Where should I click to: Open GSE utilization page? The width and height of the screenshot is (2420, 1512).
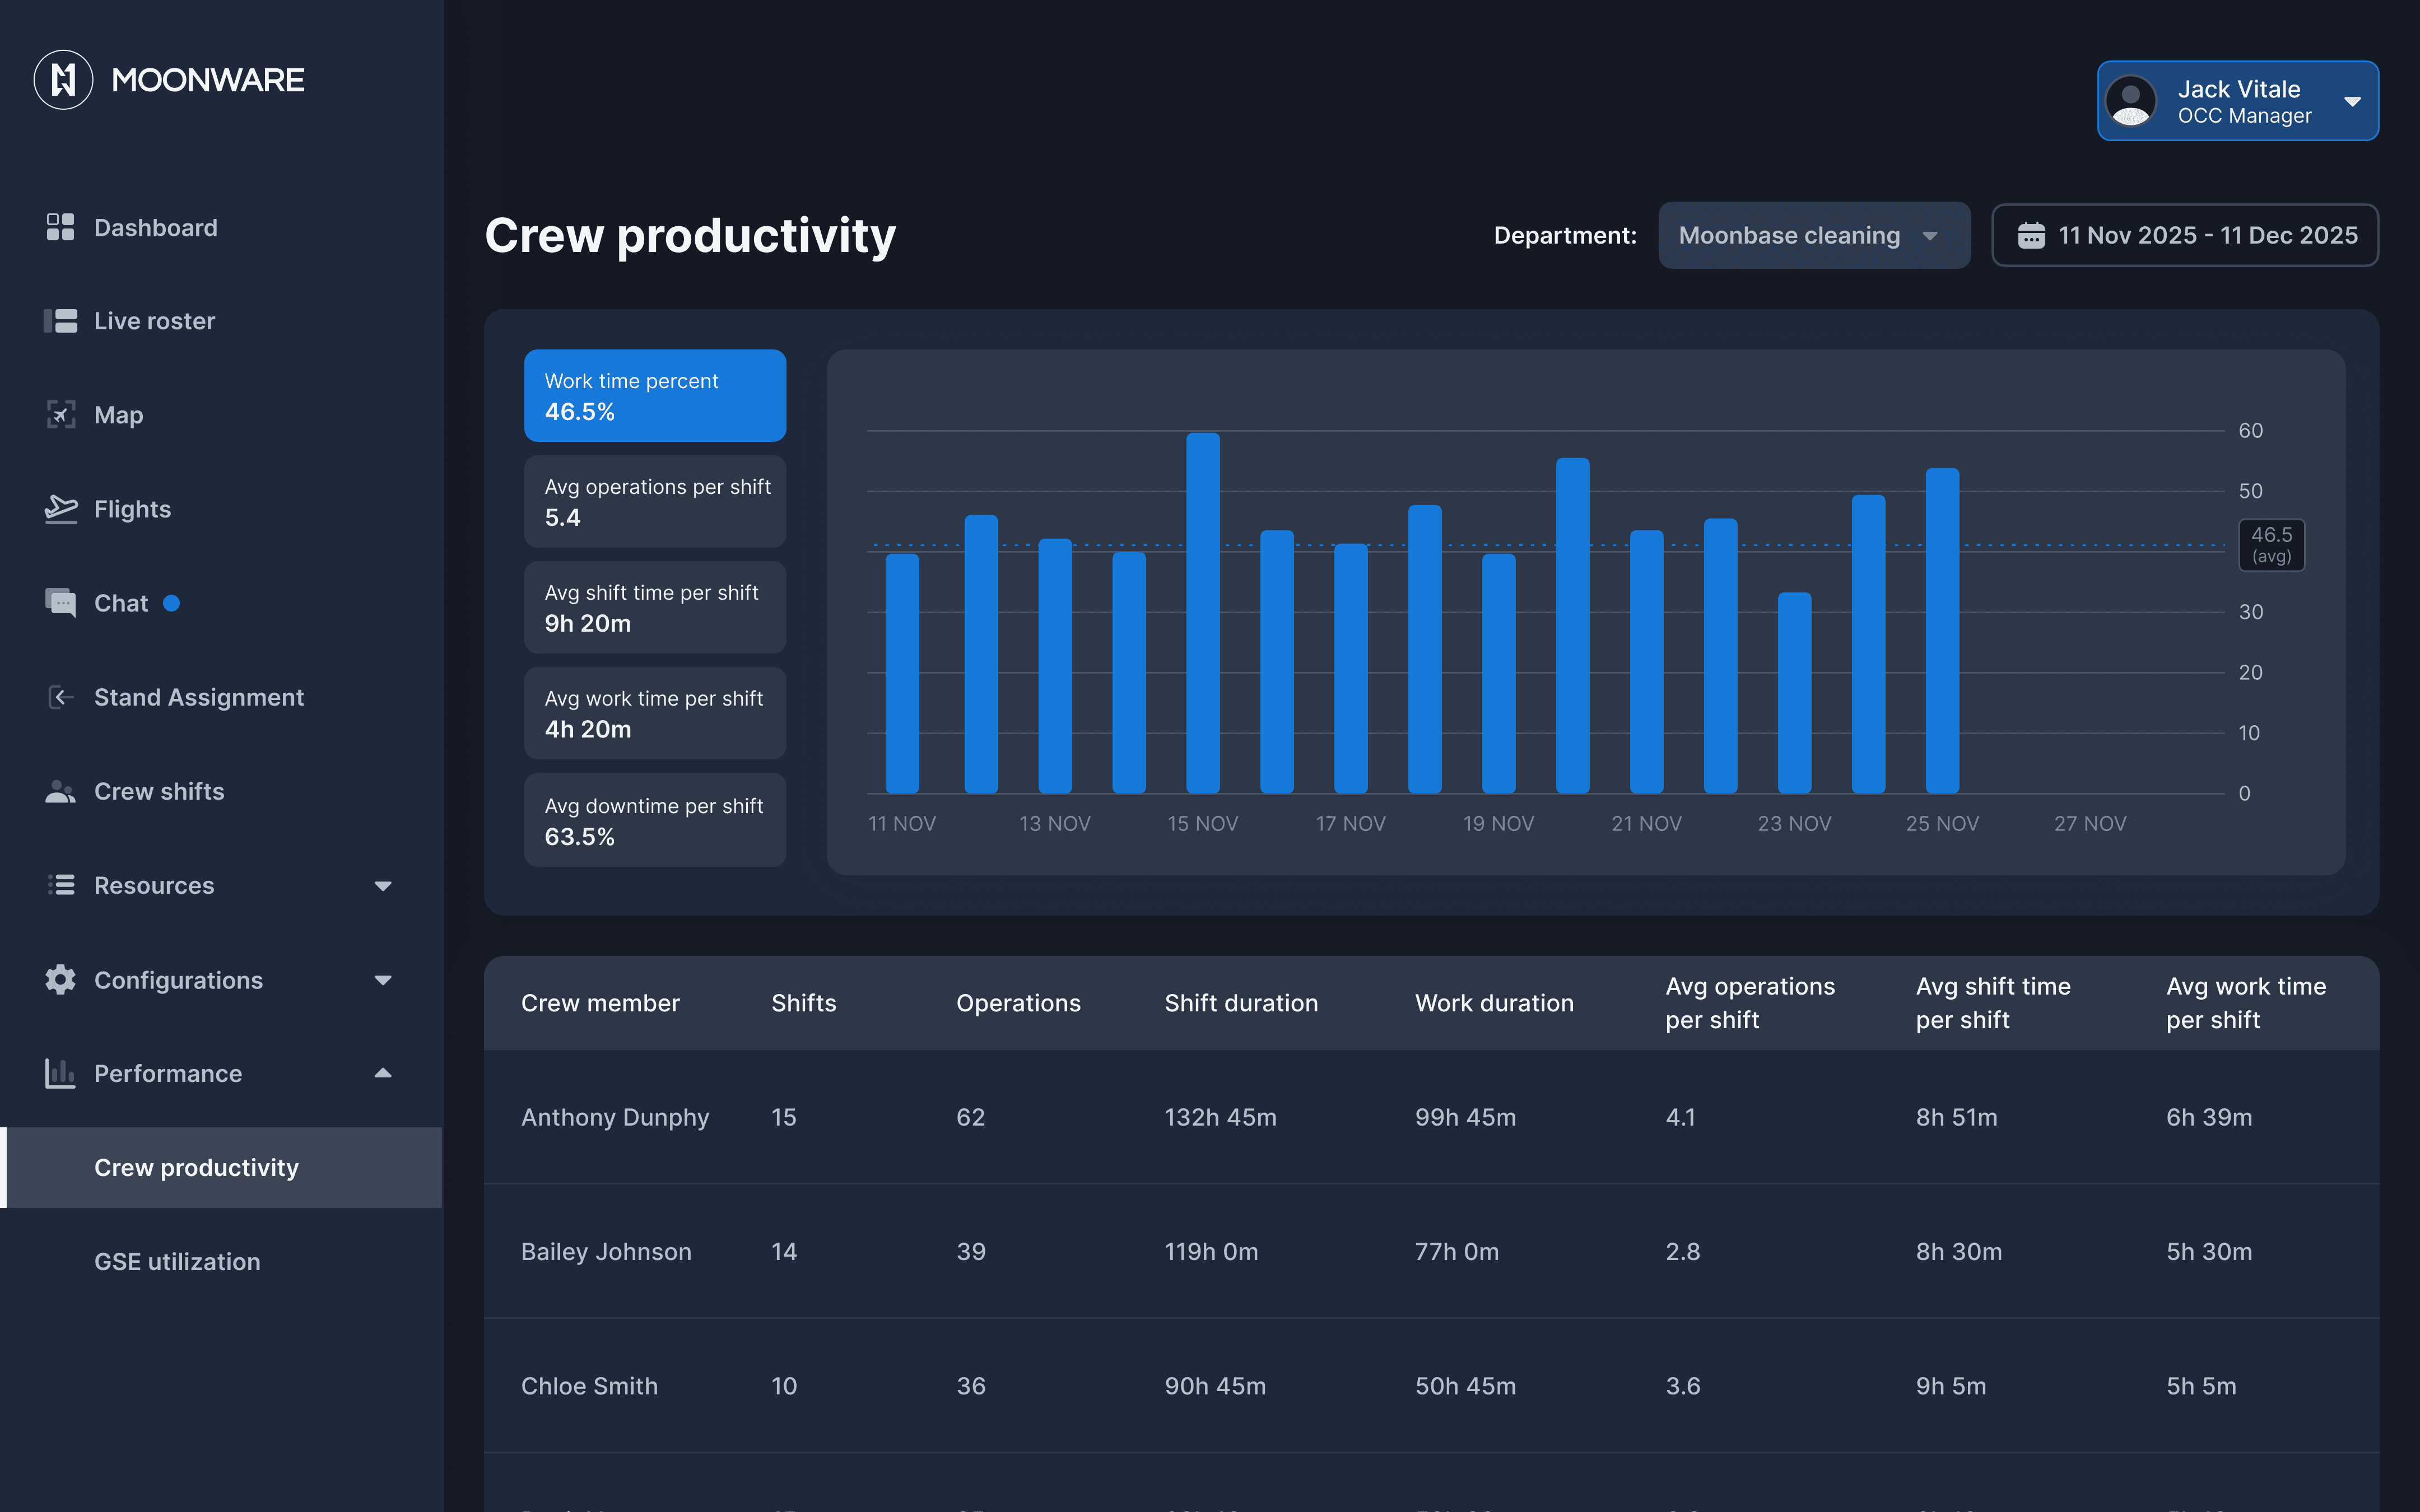177,1261
